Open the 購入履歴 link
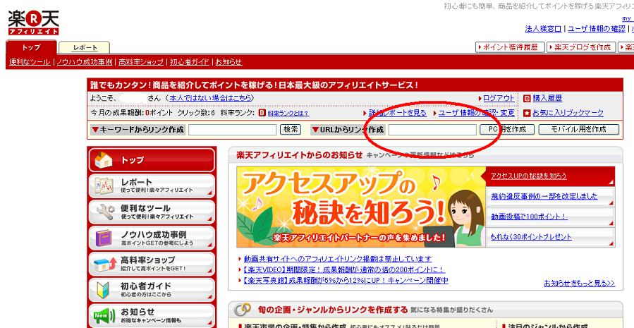The width and height of the screenshot is (634, 328). pos(547,98)
